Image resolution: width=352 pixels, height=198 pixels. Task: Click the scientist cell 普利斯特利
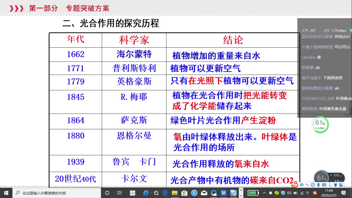coord(134,68)
